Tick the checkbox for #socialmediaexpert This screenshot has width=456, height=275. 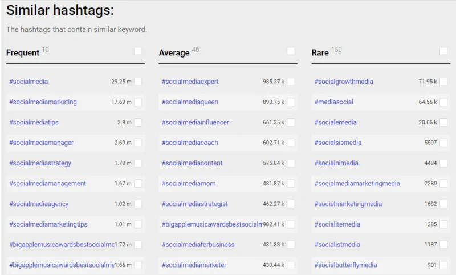coord(291,82)
